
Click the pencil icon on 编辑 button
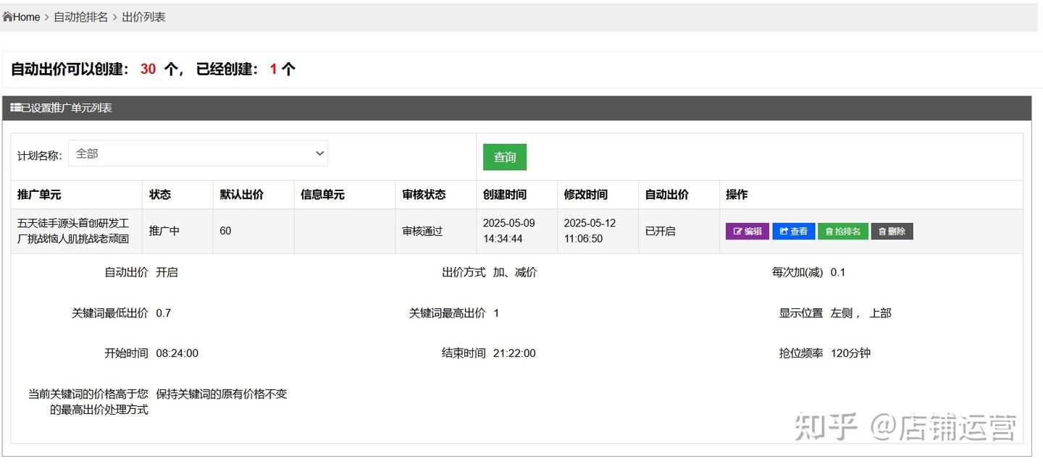[738, 232]
